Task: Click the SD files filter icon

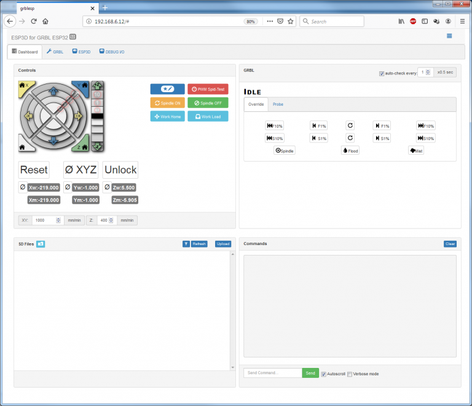Action: click(186, 244)
